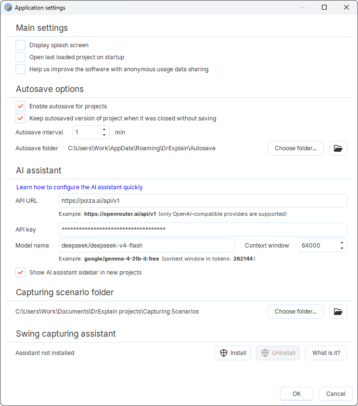This screenshot has height=406, width=358.
Task: Maximize the Application settings window
Action: point(324,7)
